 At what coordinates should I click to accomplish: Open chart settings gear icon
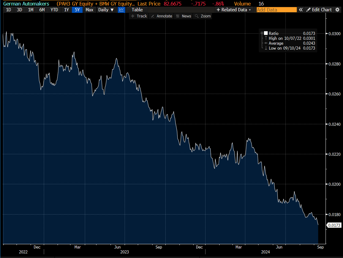pyautogui.click(x=337, y=10)
